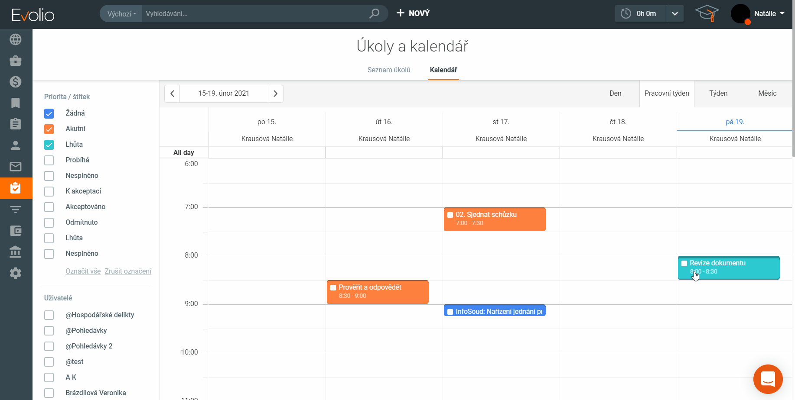Check the @Pohledávky user checkbox
The width and height of the screenshot is (795, 400).
[x=49, y=331]
